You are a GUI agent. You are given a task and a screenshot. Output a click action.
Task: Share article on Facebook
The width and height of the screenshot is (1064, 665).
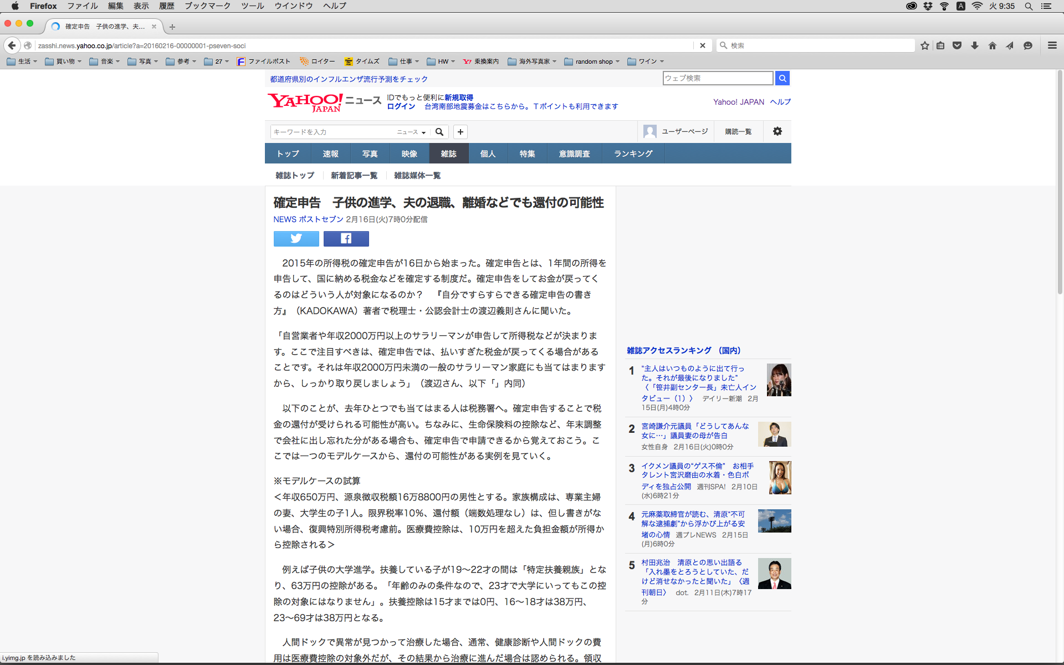[346, 239]
